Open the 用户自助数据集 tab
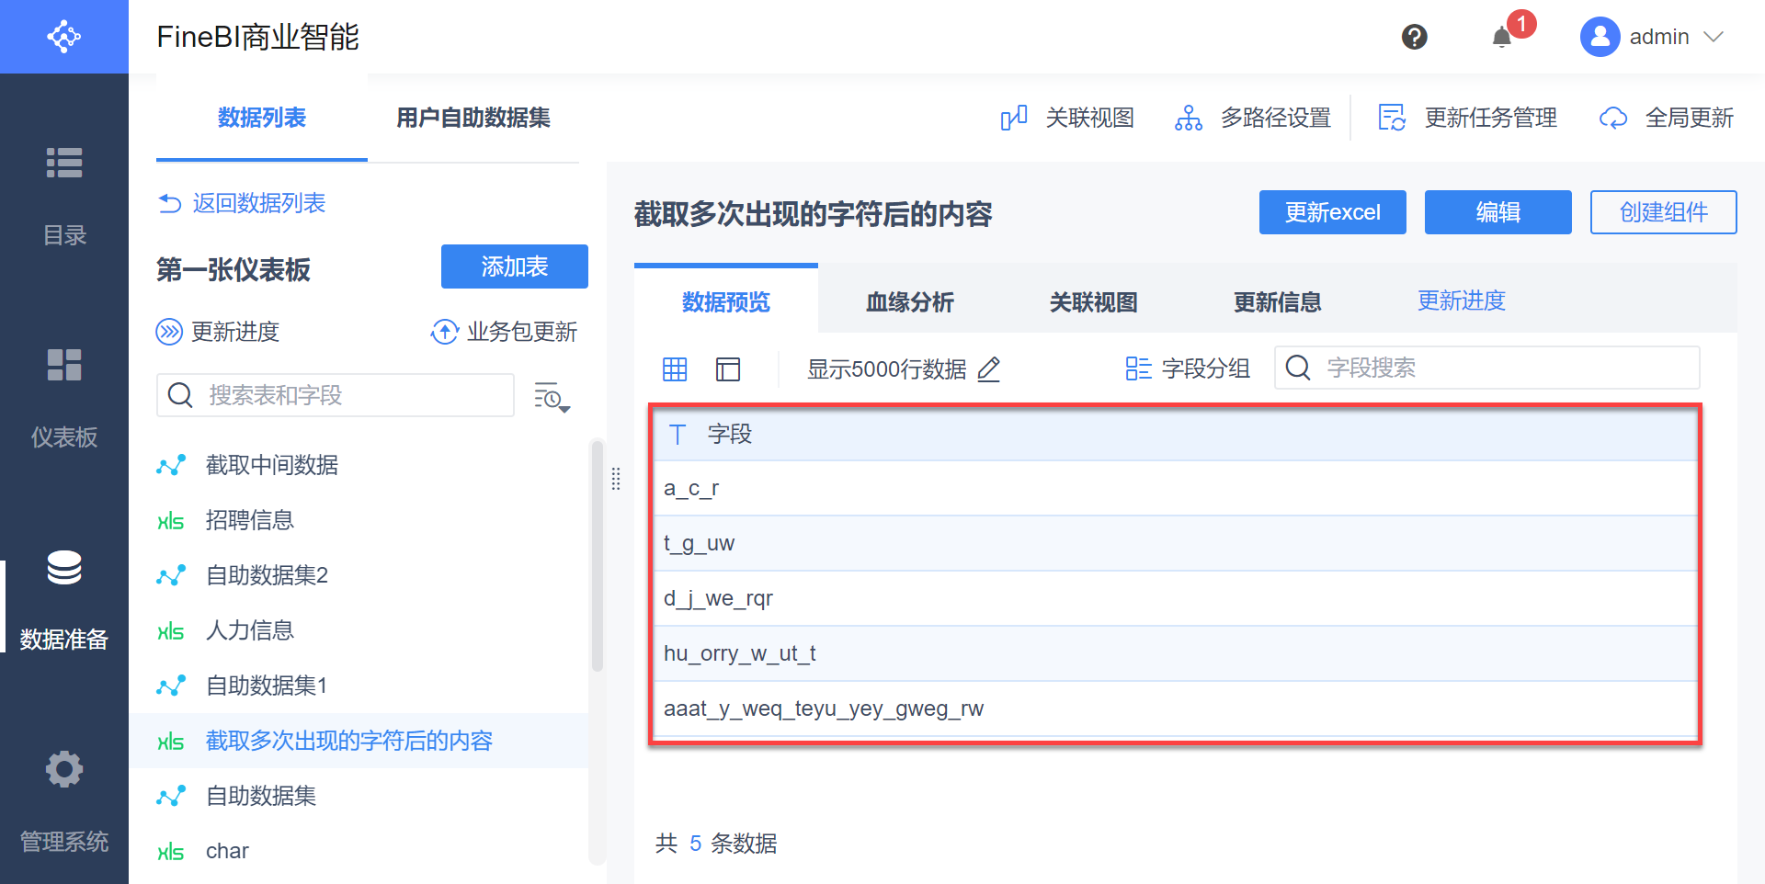This screenshot has width=1765, height=884. coord(473,118)
